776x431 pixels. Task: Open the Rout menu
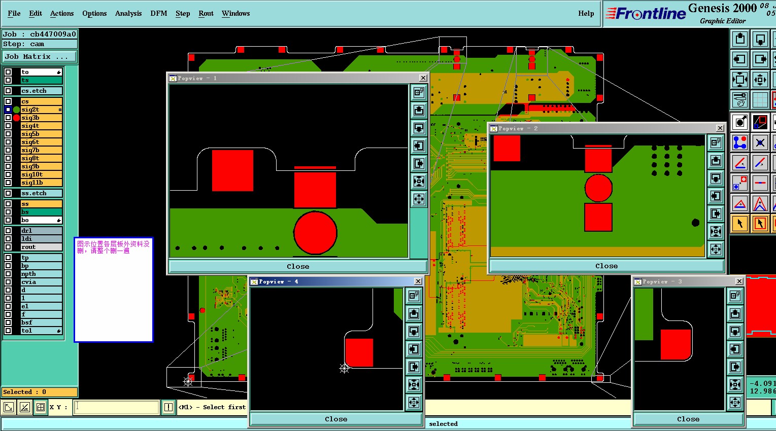(x=206, y=13)
